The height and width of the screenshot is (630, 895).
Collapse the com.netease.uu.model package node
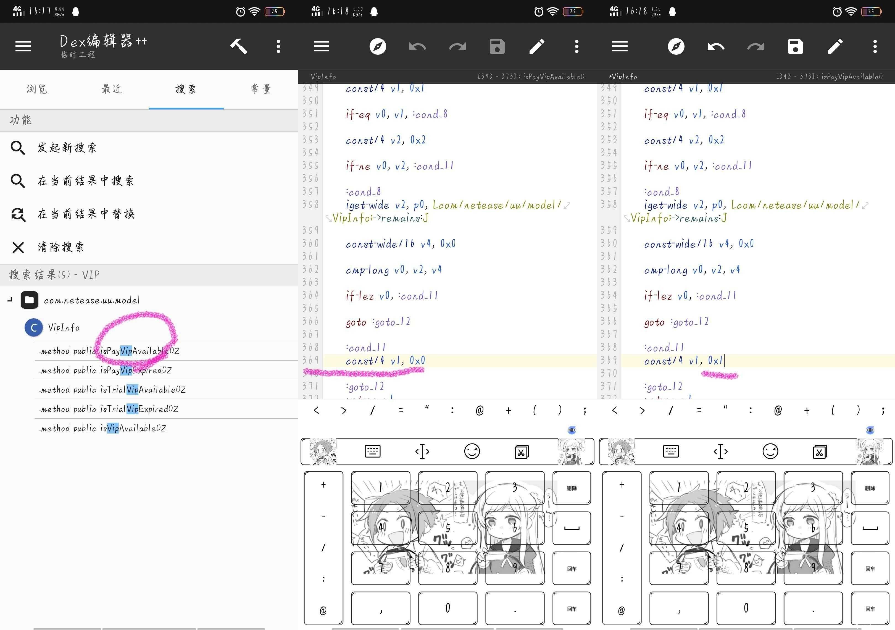(x=10, y=300)
